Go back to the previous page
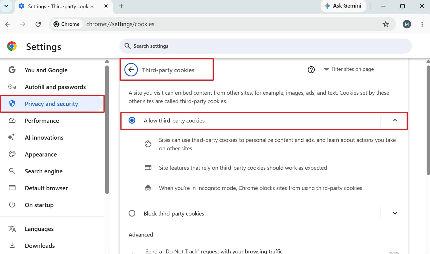Image resolution: width=430 pixels, height=254 pixels. [x=8, y=24]
